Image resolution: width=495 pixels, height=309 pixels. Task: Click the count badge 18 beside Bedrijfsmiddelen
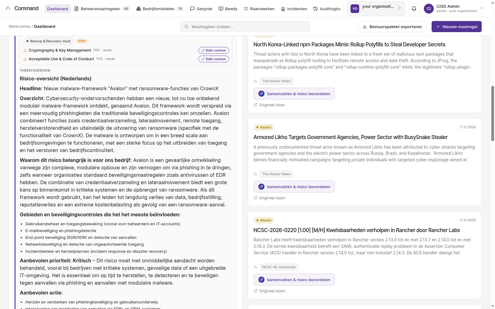(180, 9)
